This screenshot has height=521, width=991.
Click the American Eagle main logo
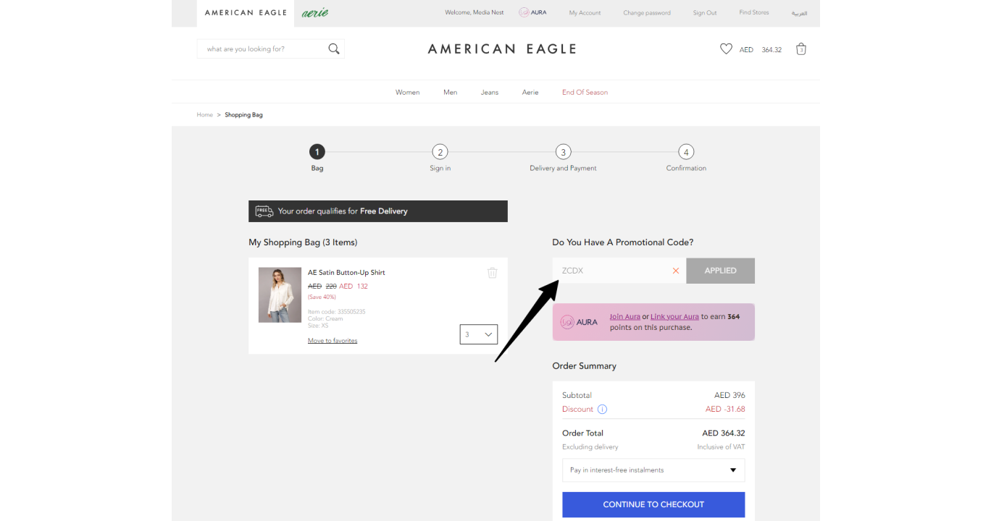pyautogui.click(x=502, y=49)
